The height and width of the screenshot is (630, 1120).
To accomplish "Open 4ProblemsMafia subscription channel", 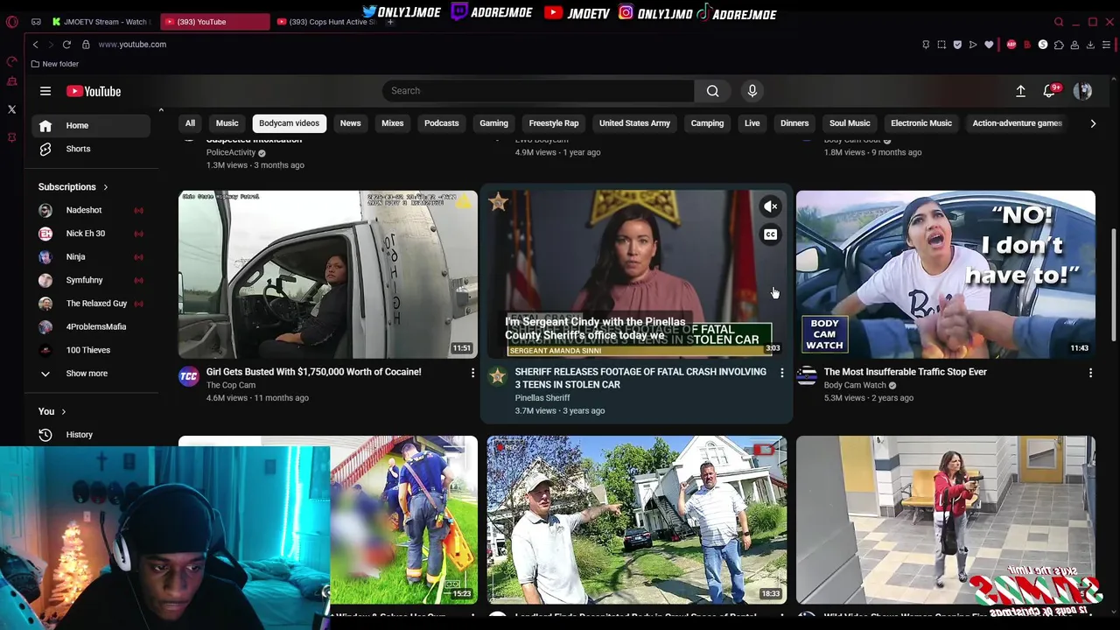I will click(x=91, y=327).
